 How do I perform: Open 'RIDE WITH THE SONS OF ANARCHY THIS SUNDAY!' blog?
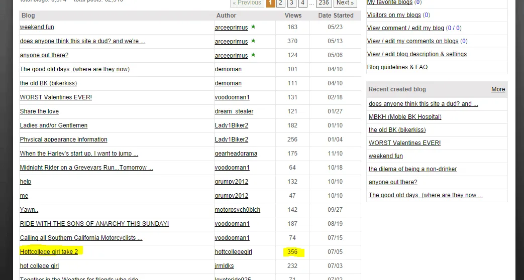point(94,224)
